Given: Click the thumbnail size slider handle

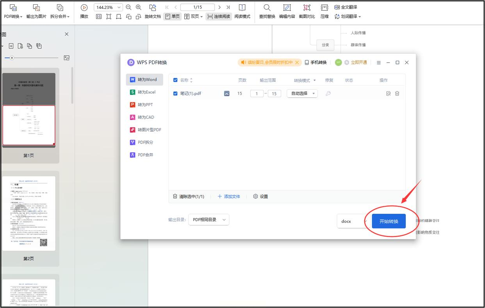Looking at the screenshot, I should (12, 58).
